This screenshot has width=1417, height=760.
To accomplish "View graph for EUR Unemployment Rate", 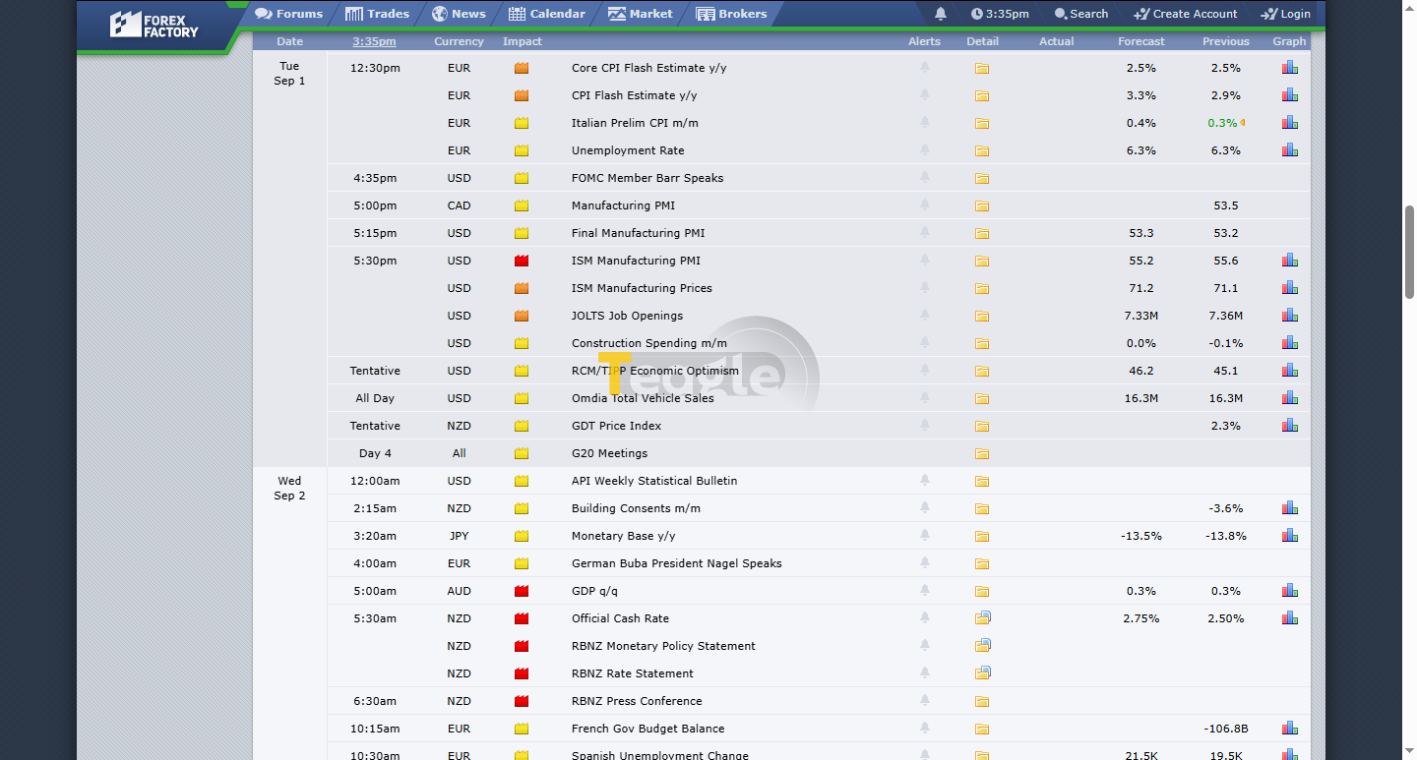I will tap(1289, 150).
